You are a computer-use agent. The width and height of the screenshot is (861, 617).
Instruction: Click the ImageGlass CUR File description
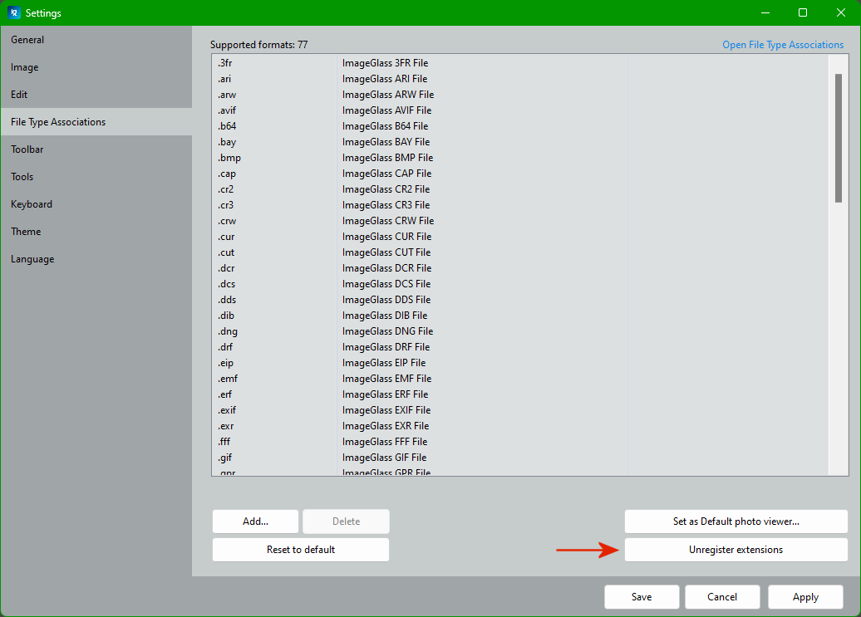click(x=386, y=237)
